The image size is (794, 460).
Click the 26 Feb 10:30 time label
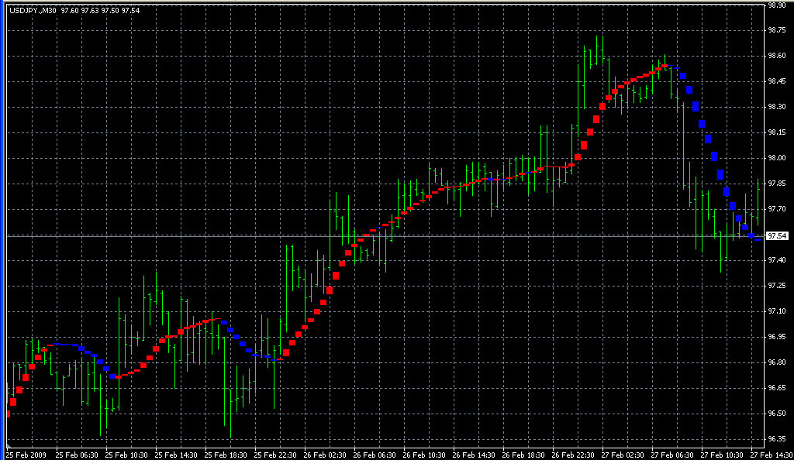424,455
